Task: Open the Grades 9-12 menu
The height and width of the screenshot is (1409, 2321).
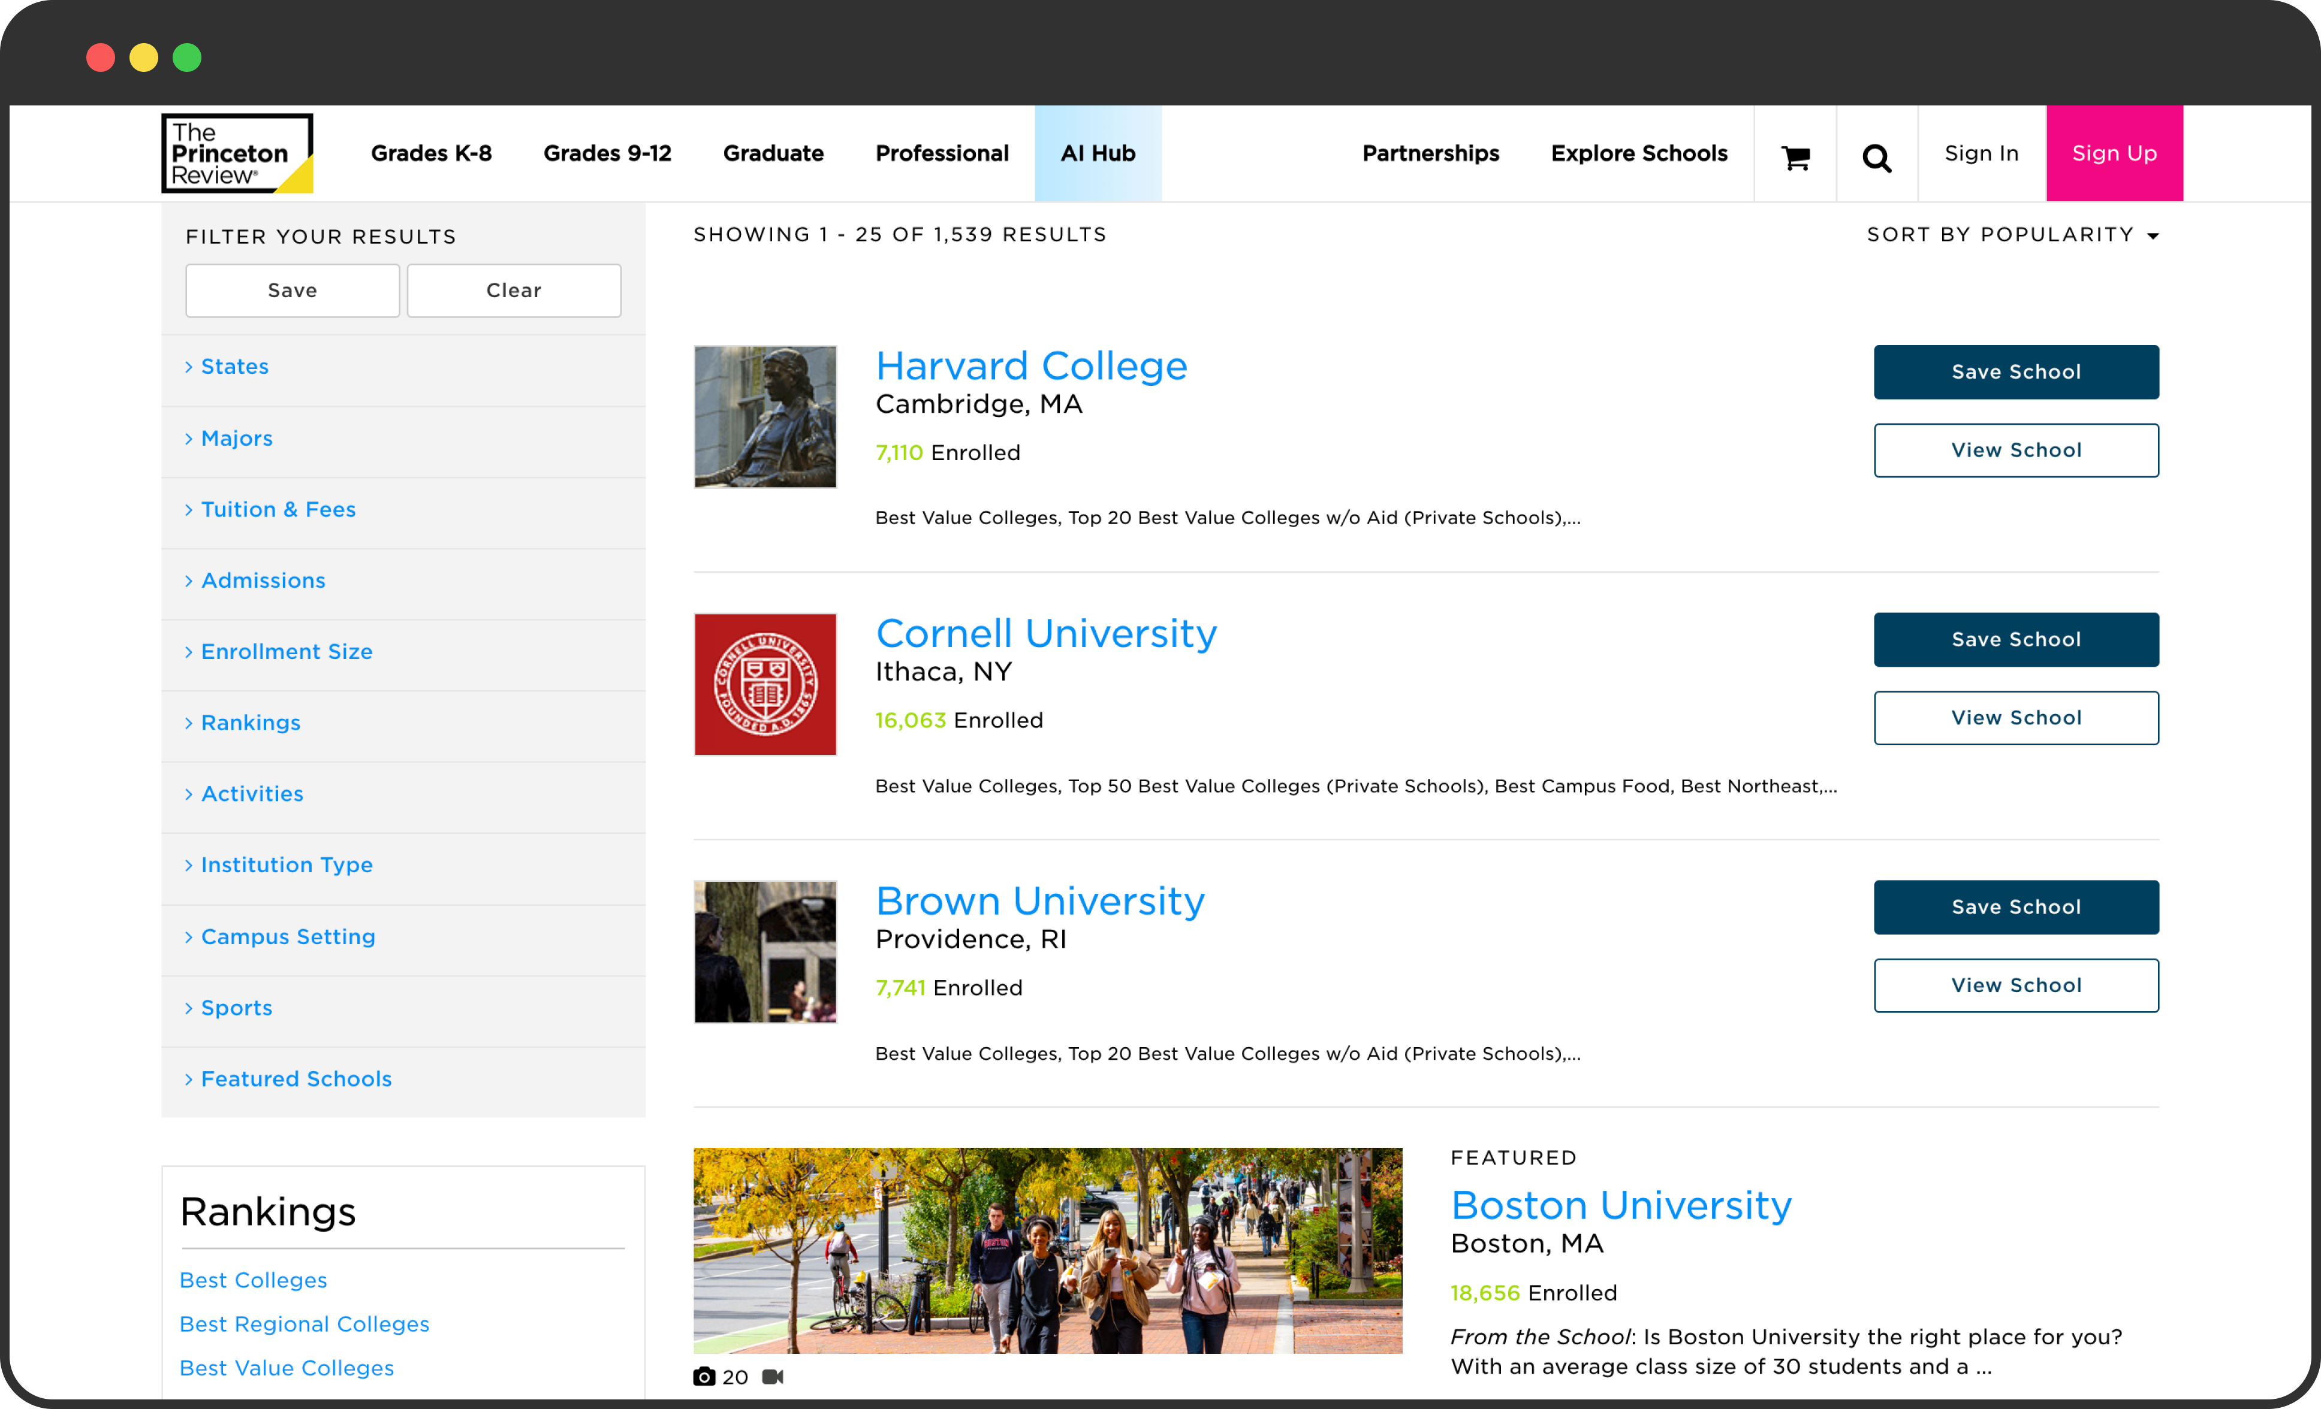Action: pos(608,153)
